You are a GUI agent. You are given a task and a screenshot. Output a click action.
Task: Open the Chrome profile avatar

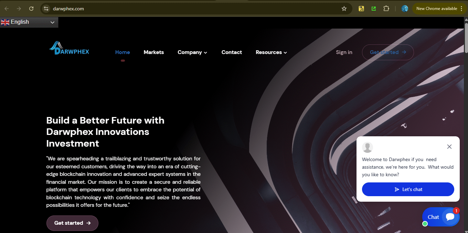[405, 9]
